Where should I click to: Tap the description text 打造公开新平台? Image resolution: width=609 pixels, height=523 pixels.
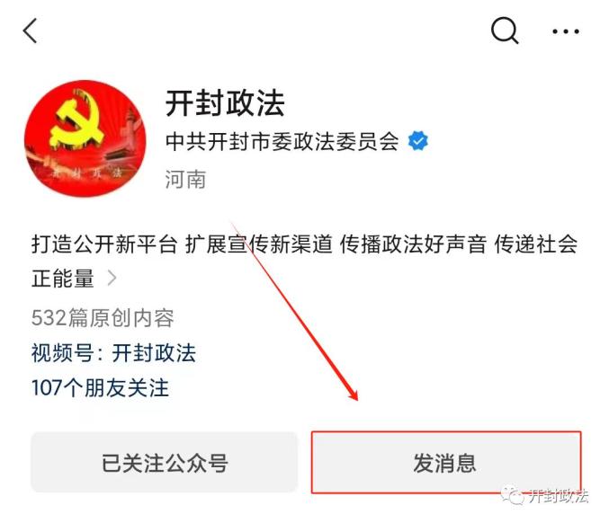(104, 244)
